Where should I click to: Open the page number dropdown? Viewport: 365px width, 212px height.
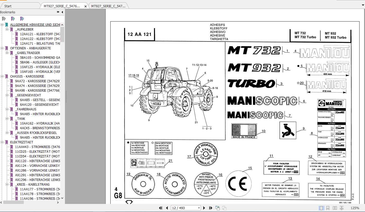point(199,208)
